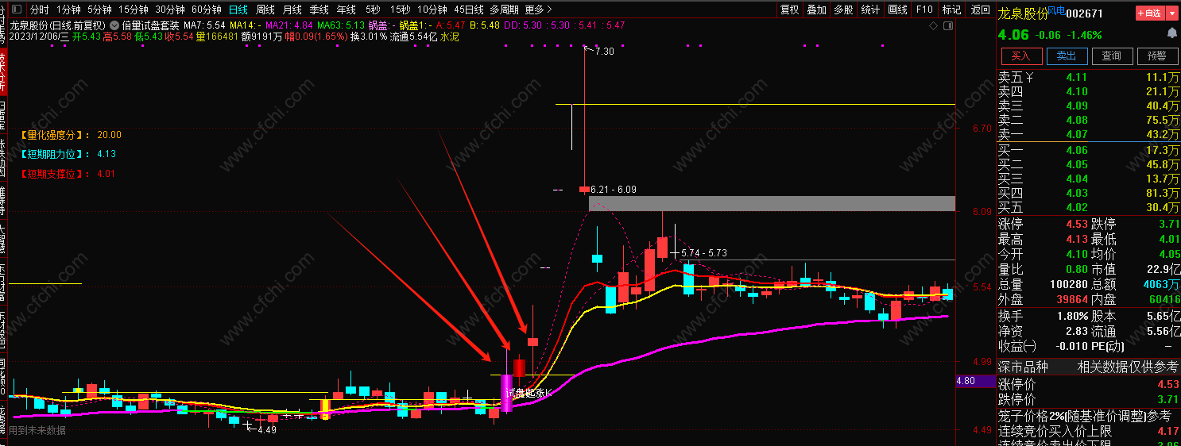Screen dimensions: 1181x446
Task: Select the 5分钟 period tab
Action: pyautogui.click(x=99, y=10)
